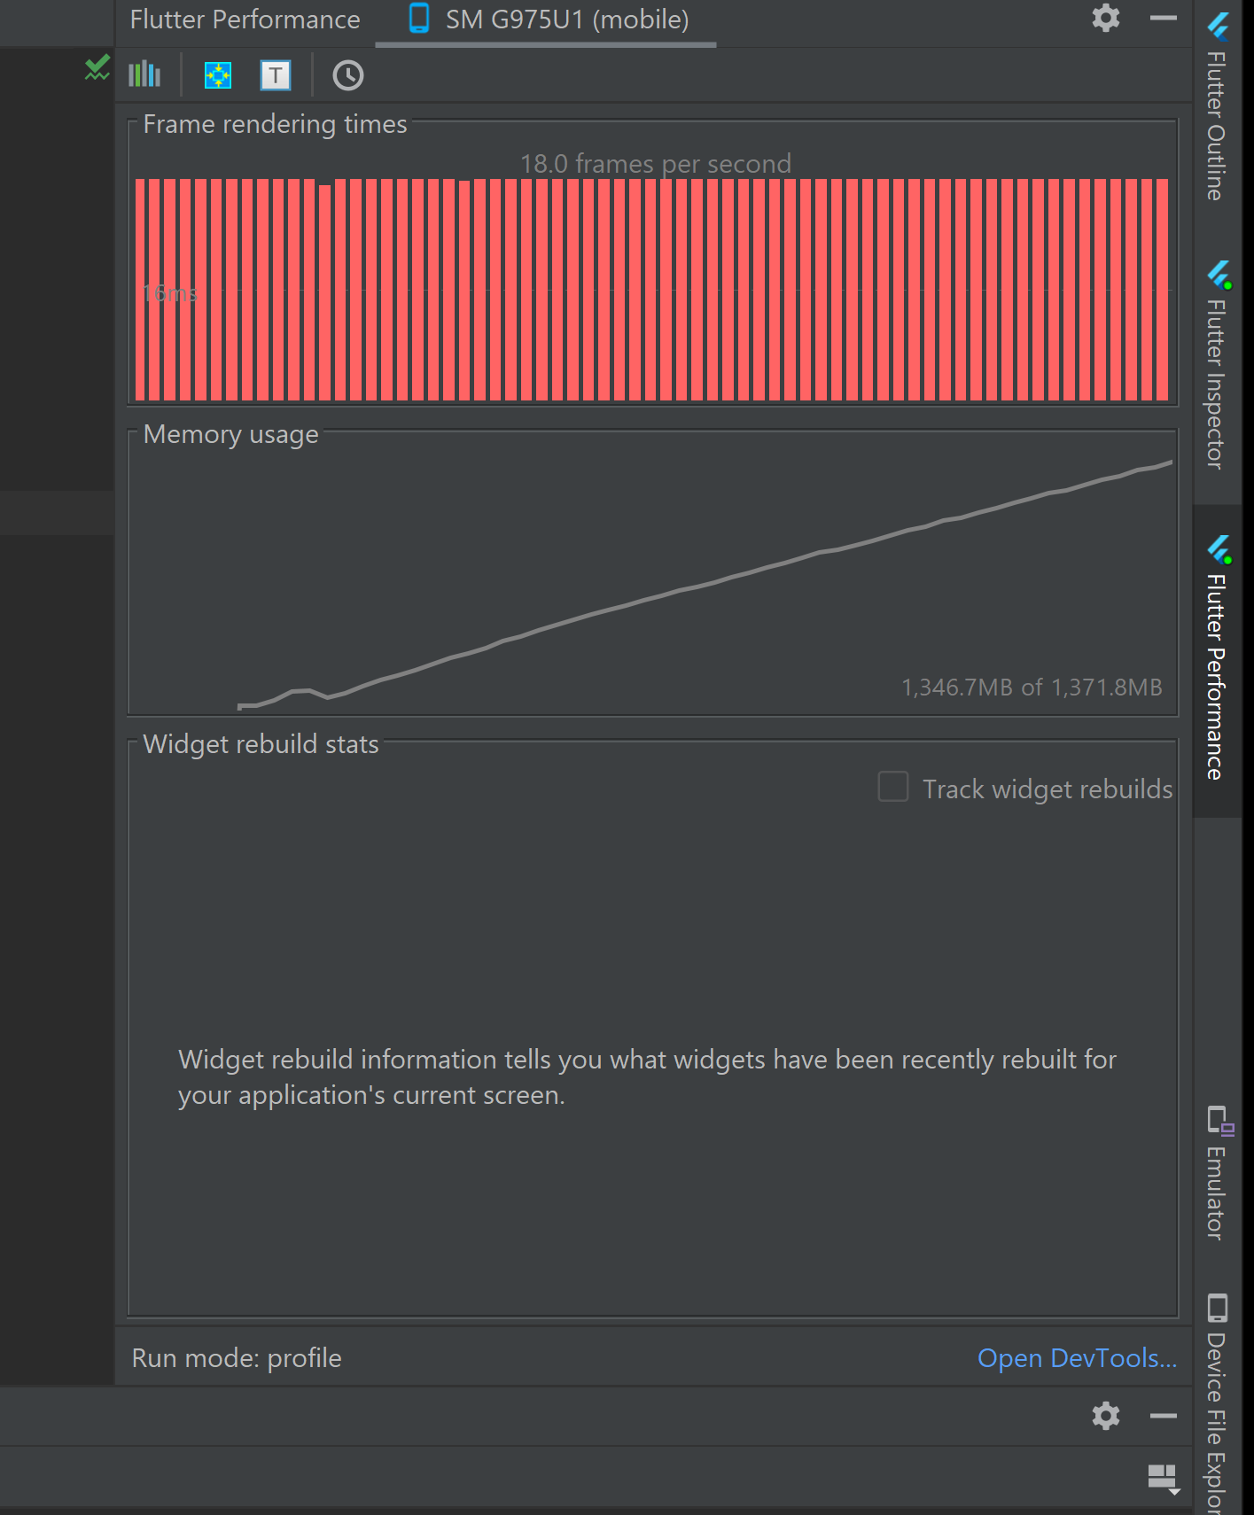The image size is (1254, 1515).
Task: Open the layout switcher dropdown at bottom right
Action: point(1161,1477)
